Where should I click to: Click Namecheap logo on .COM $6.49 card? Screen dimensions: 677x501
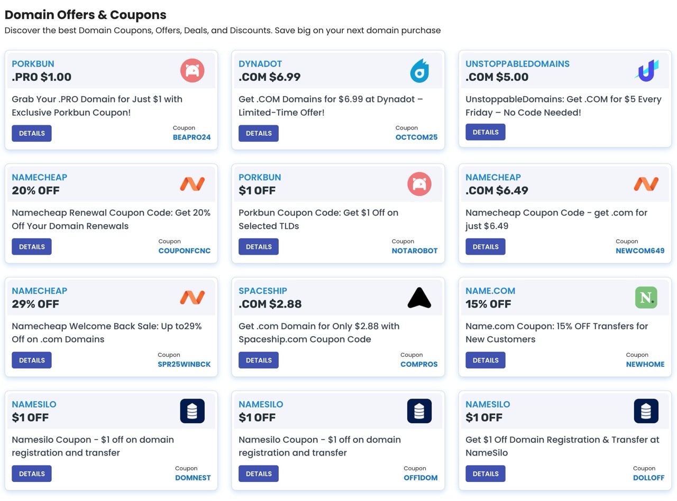[646, 184]
